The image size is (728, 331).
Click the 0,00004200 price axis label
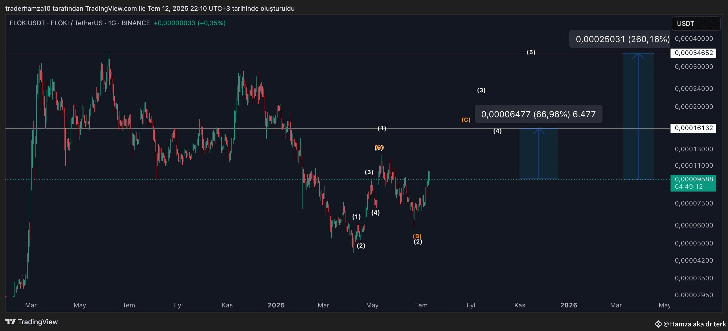click(x=694, y=260)
